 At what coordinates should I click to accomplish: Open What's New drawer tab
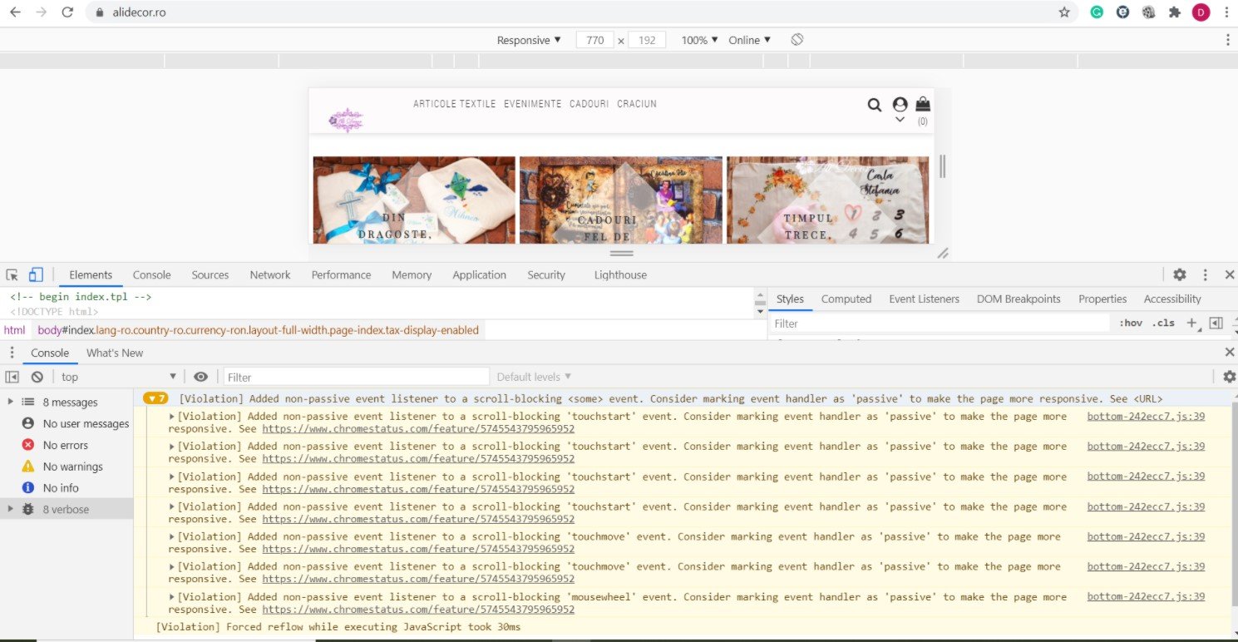pos(115,353)
